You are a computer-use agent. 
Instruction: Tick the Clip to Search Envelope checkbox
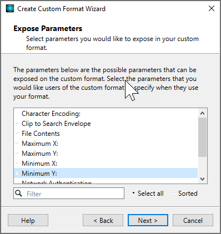tap(17, 123)
